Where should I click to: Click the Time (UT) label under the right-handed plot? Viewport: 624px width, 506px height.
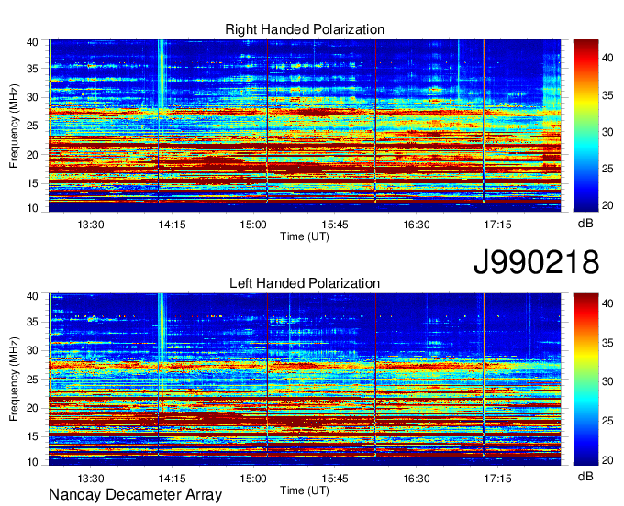(x=305, y=236)
